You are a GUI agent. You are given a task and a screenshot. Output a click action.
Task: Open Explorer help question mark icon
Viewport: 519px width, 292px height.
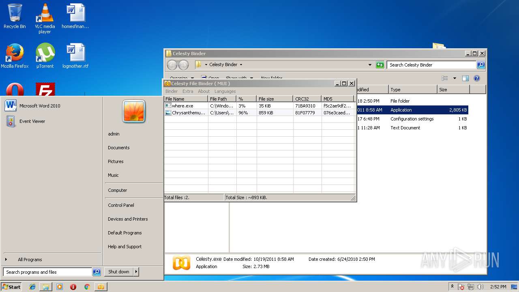coord(477,78)
